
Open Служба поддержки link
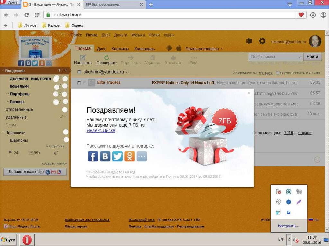pos(159,226)
